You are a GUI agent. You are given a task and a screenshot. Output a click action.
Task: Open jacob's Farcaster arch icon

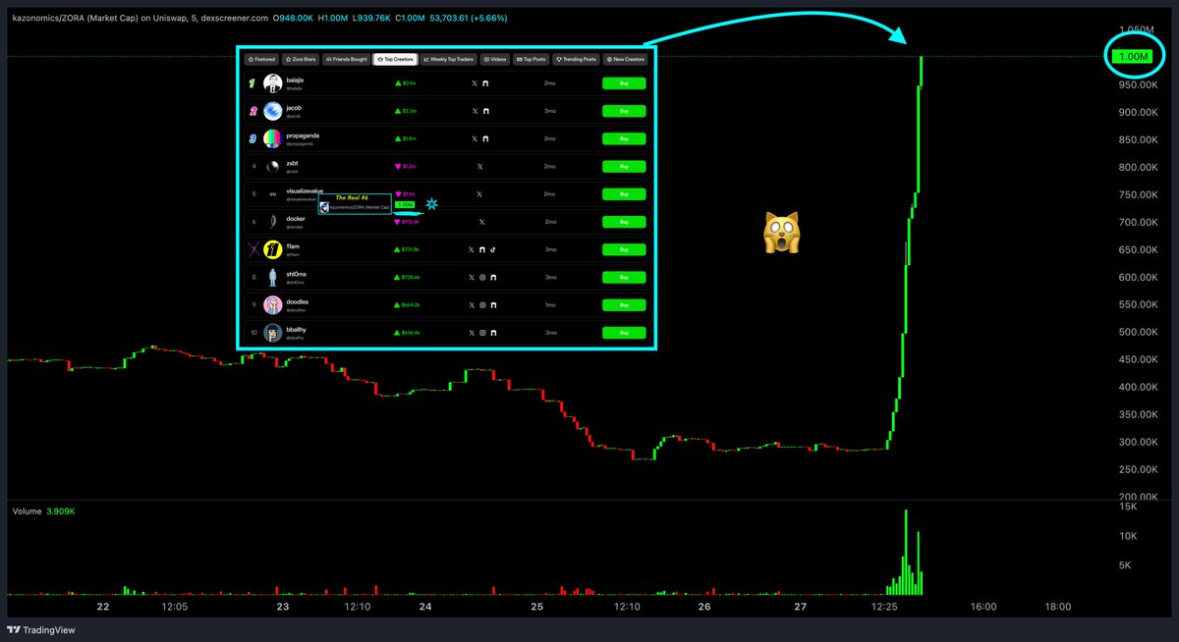pos(485,111)
